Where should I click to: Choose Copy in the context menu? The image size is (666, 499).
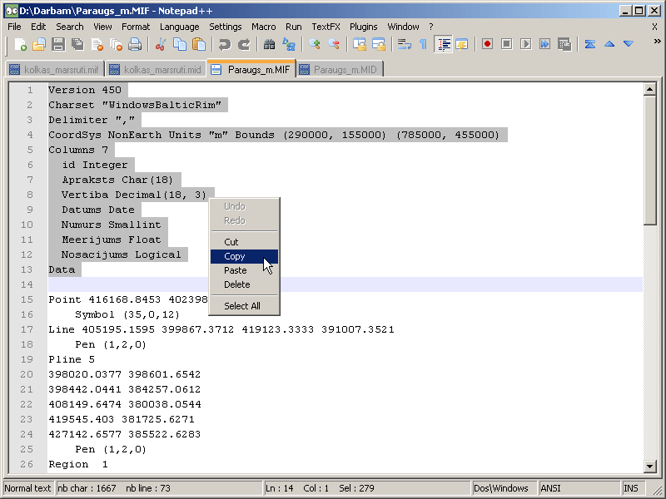[244, 256]
